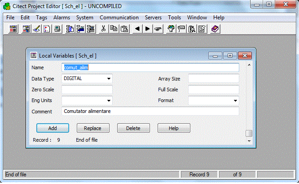Click the eye icon in toolbar
This screenshot has width=299, height=184.
pyautogui.click(x=158, y=29)
